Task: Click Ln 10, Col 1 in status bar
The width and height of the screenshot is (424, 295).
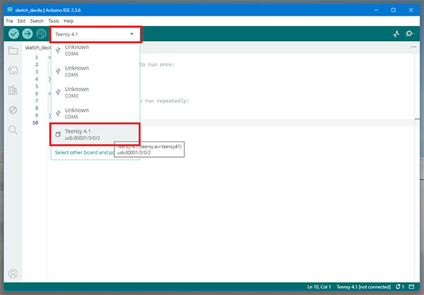Action: click(x=319, y=287)
